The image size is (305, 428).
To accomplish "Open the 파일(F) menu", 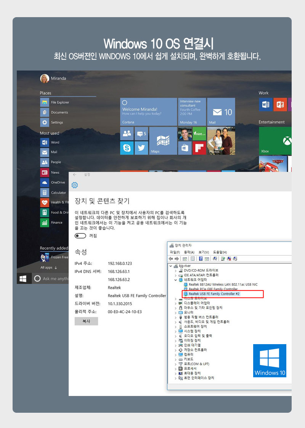I will click(x=175, y=252).
